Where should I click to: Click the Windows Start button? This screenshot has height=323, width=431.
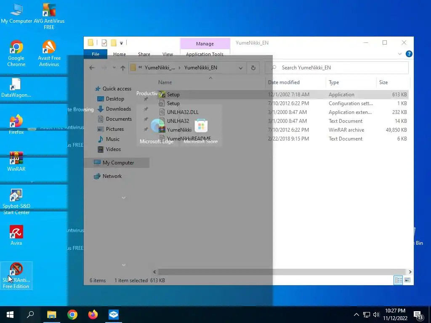click(x=10, y=315)
